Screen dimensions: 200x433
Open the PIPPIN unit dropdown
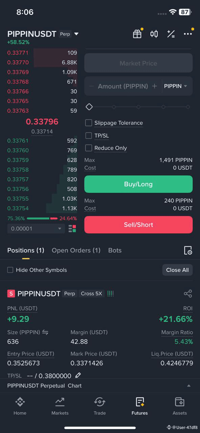(x=176, y=86)
